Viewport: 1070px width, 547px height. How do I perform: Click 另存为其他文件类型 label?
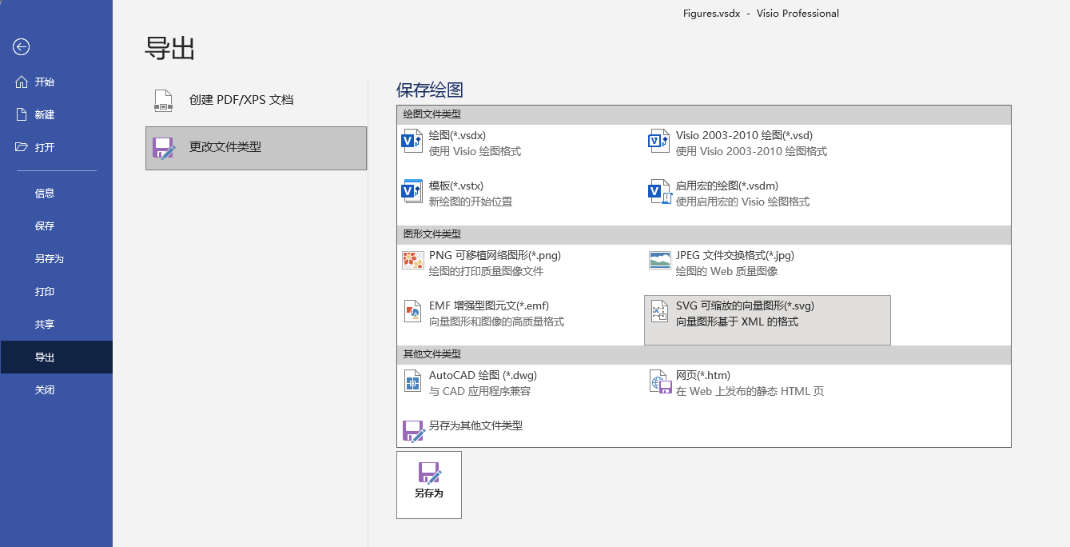click(x=475, y=425)
